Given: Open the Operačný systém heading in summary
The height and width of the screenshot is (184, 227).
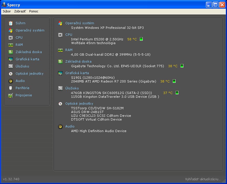Looking at the screenshot, I should [79, 23].
